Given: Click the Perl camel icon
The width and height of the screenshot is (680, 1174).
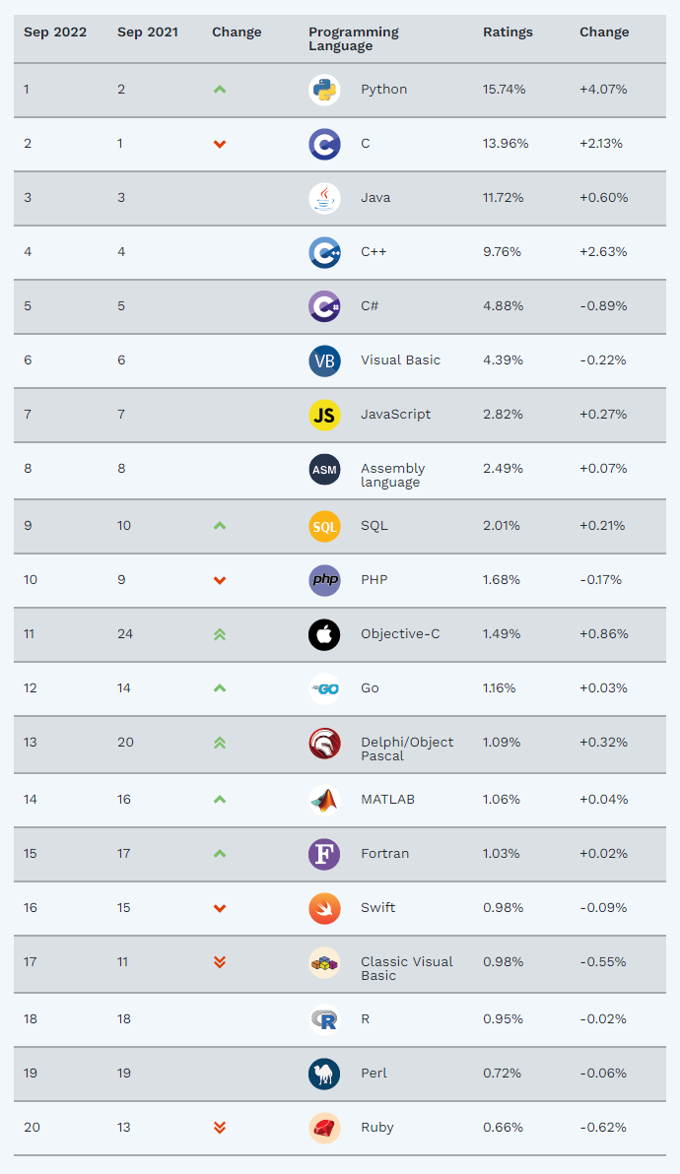Looking at the screenshot, I should pos(324,1074).
